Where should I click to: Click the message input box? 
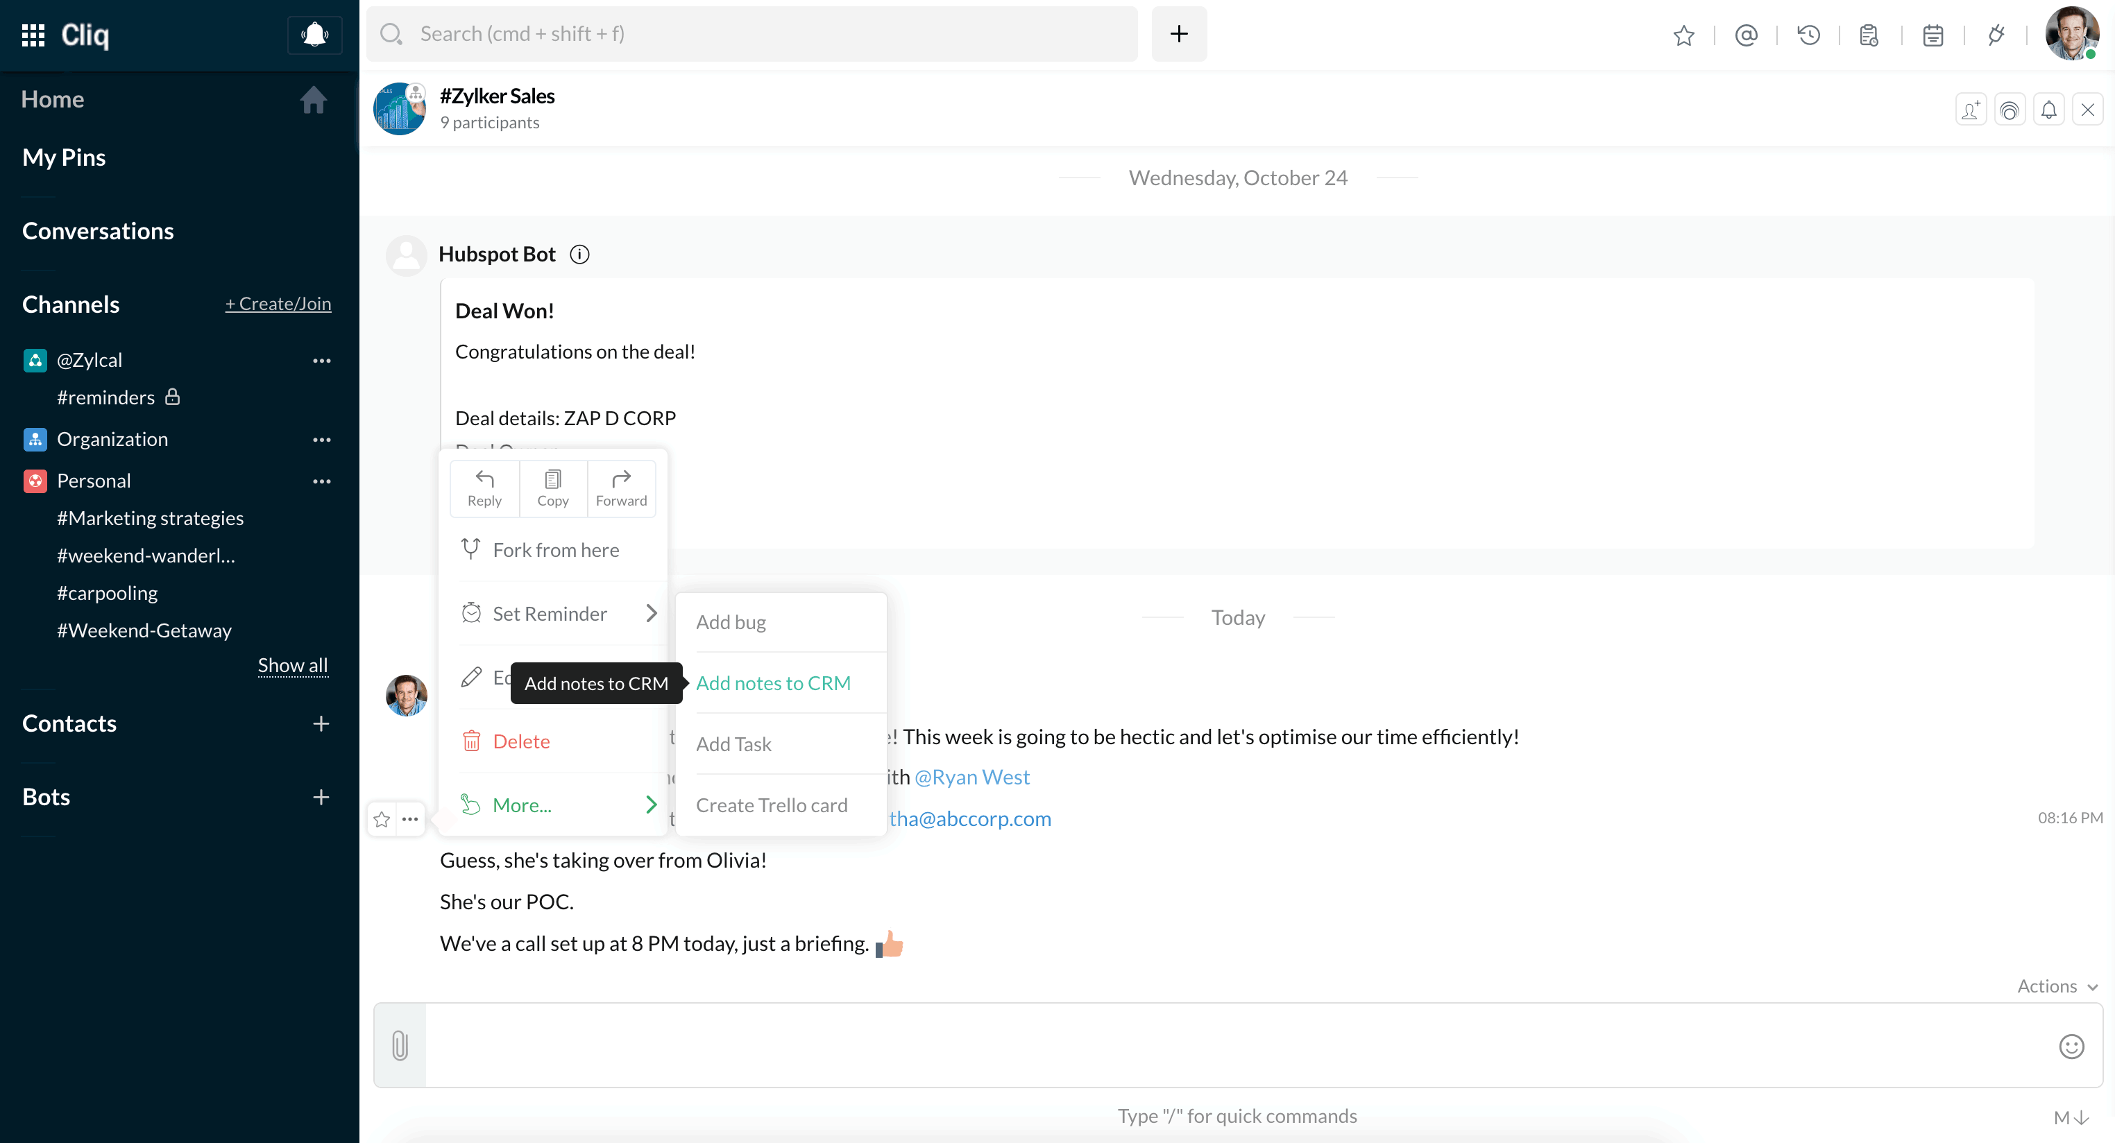1239,1045
